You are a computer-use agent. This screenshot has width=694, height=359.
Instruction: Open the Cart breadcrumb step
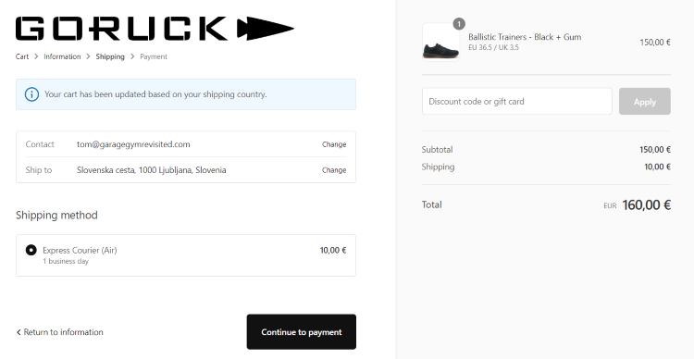[x=22, y=56]
